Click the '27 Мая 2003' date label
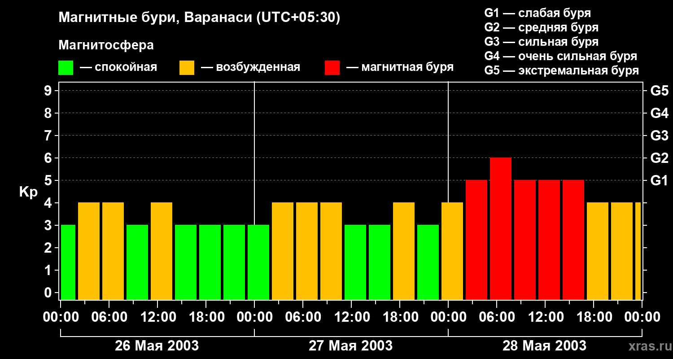The image size is (673, 359). point(350,346)
